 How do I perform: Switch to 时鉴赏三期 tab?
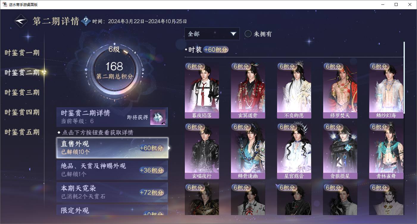tap(22, 93)
